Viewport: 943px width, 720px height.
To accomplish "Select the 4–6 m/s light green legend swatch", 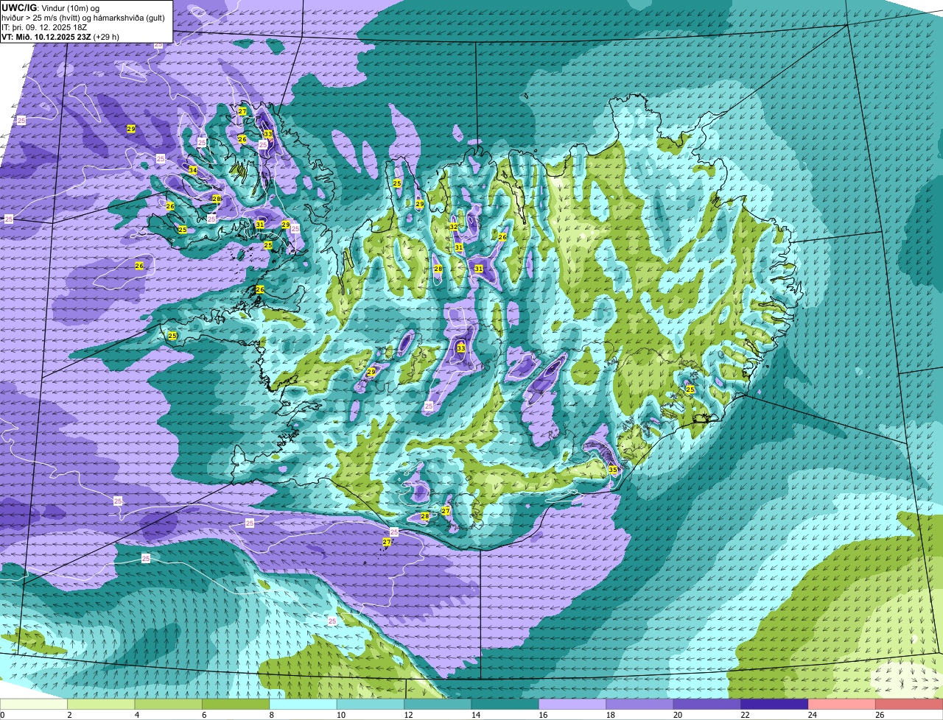I will (169, 705).
